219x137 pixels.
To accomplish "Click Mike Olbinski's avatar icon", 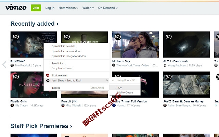I will [63, 105].
